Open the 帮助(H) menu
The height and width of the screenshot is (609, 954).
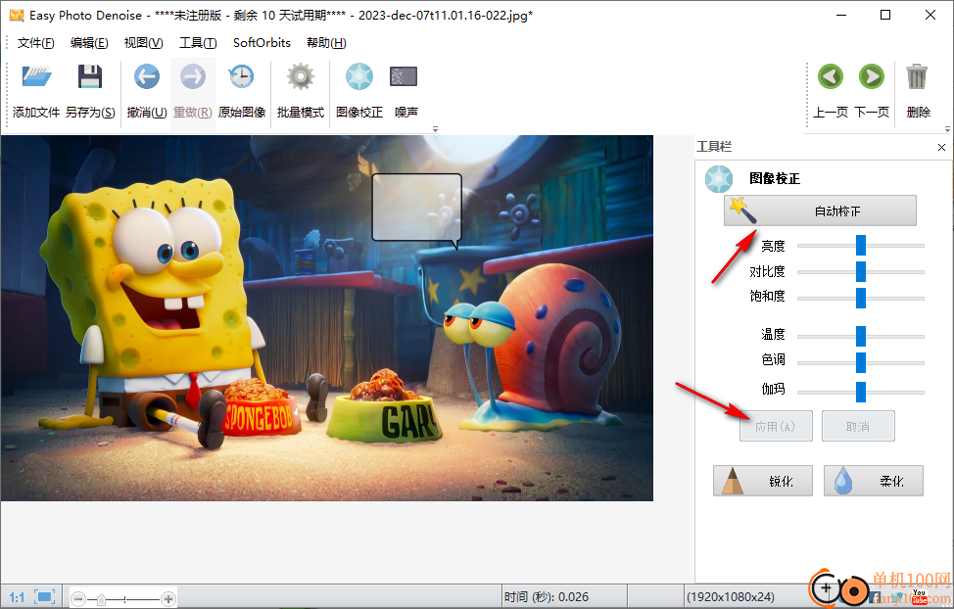[326, 42]
